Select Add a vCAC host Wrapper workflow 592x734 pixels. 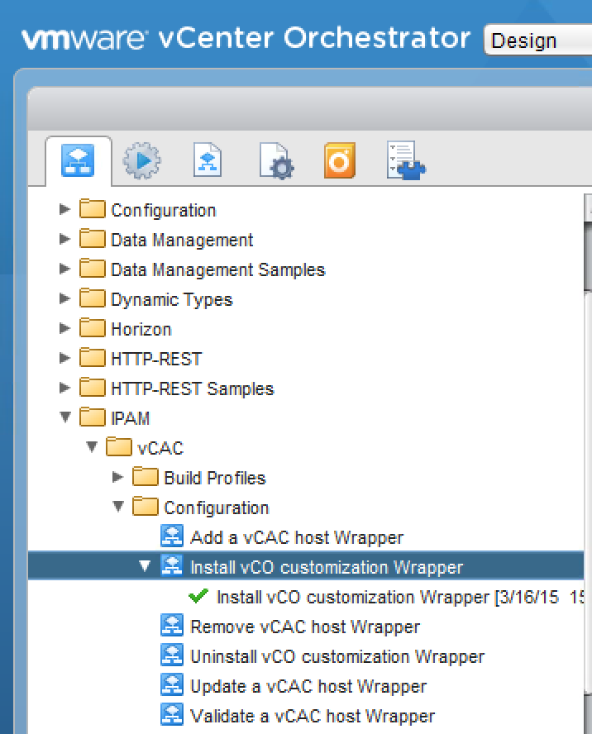coord(297,538)
